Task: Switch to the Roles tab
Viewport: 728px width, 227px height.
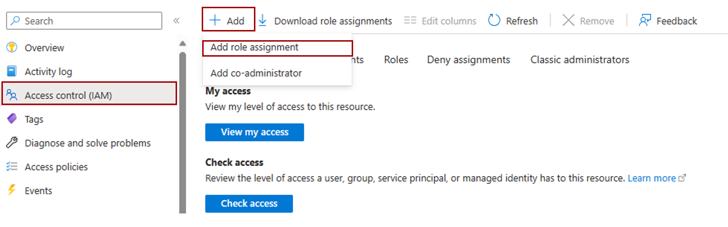Action: coord(396,60)
